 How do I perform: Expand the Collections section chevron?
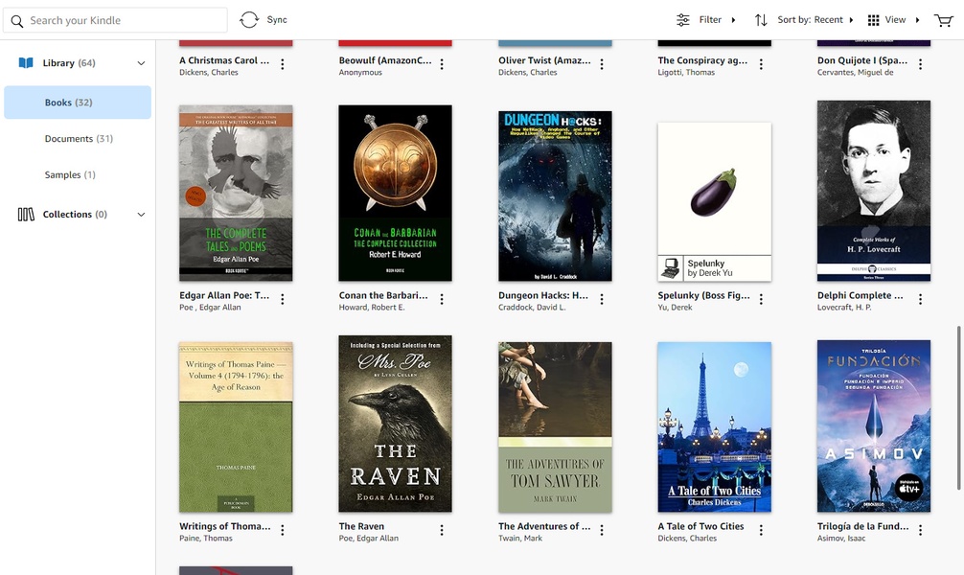pos(141,215)
